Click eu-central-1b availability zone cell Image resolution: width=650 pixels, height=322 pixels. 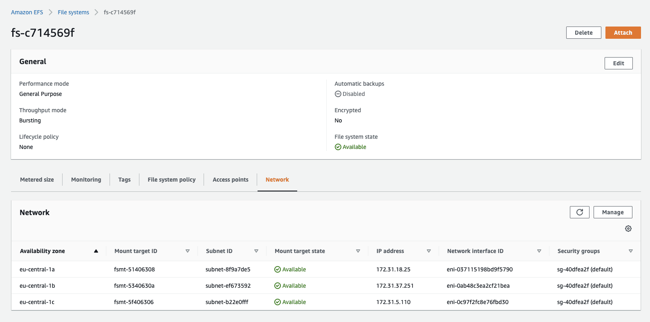[37, 286]
